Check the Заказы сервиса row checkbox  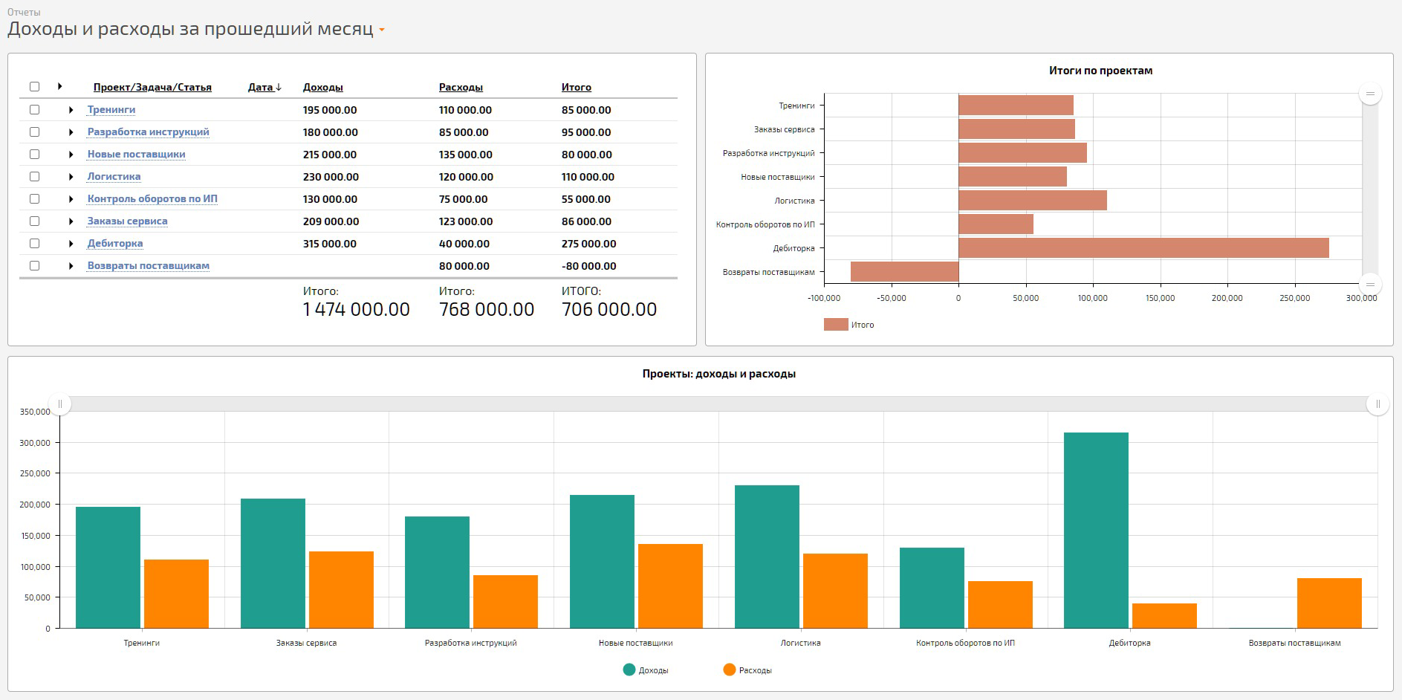tap(34, 221)
